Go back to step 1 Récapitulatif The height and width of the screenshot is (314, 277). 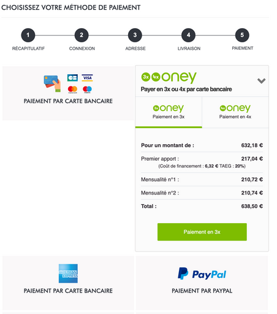(x=28, y=35)
